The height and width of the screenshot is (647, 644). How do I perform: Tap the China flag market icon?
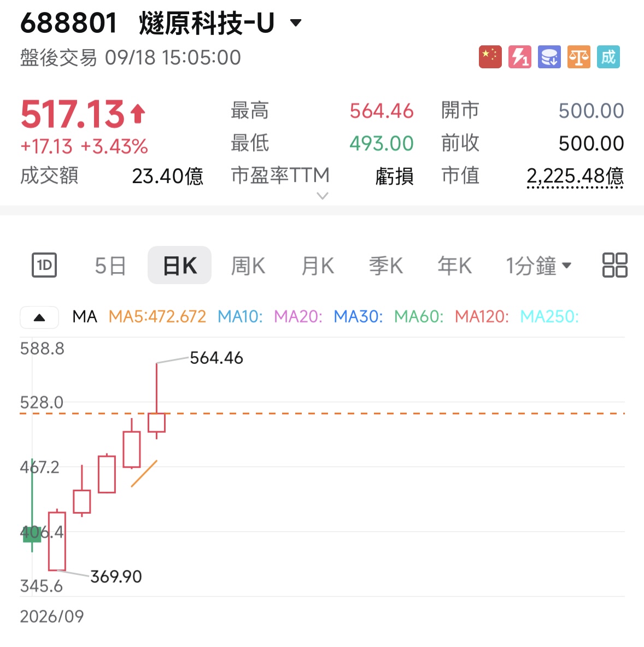(490, 57)
